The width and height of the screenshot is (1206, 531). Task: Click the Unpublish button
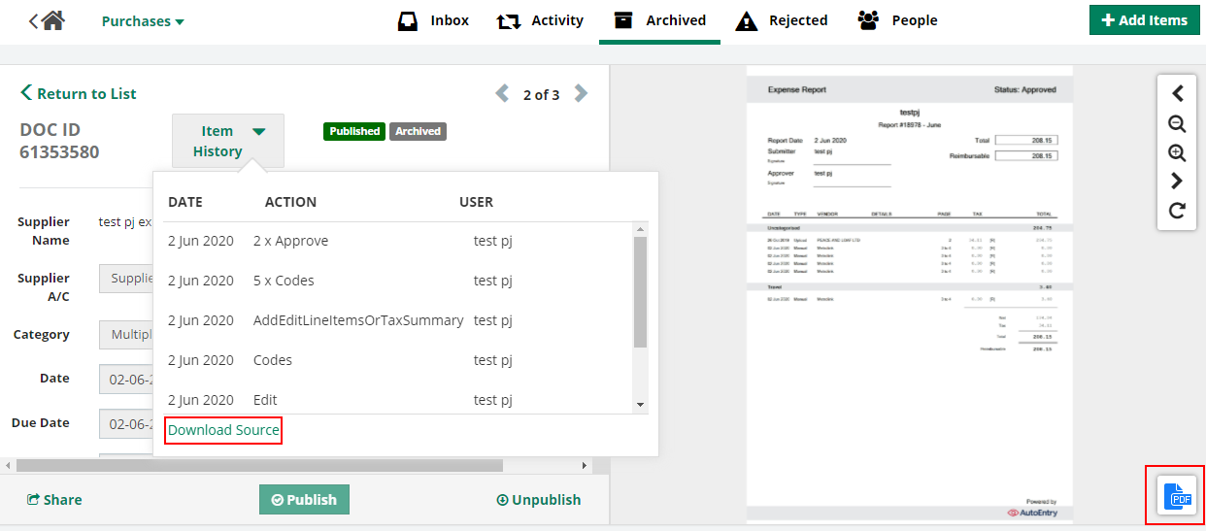pos(538,500)
